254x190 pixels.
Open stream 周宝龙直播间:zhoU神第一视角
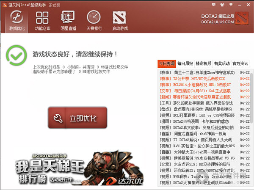pyautogui.click(x=200, y=134)
